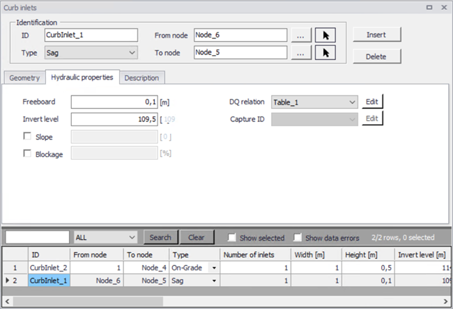
Task: Click the horizontal scrollbar thumb
Action: pos(88,301)
